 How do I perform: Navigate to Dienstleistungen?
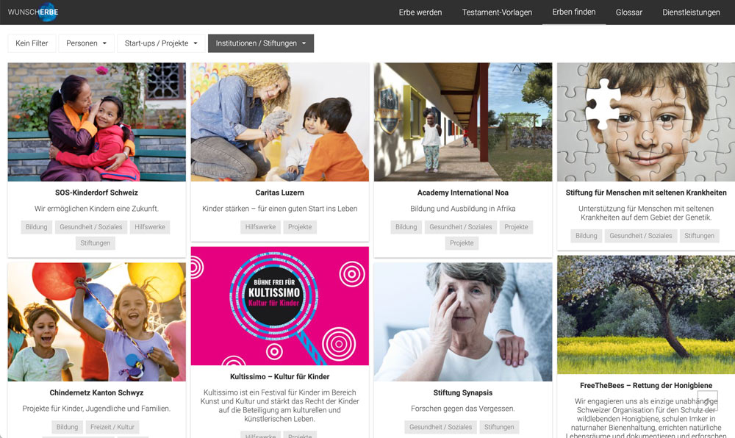(691, 12)
